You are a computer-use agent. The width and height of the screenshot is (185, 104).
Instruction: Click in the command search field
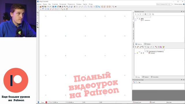pos(164,4)
